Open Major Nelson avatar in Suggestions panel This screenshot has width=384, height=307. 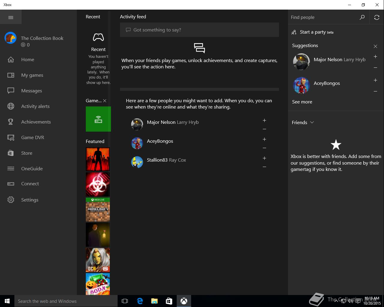[301, 62]
